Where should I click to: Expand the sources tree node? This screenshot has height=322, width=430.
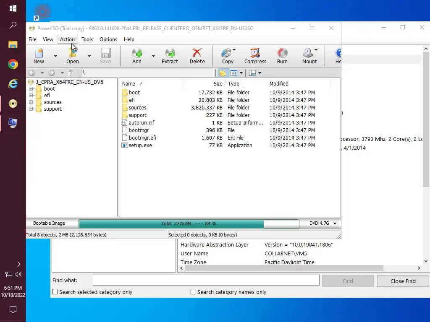[31, 102]
